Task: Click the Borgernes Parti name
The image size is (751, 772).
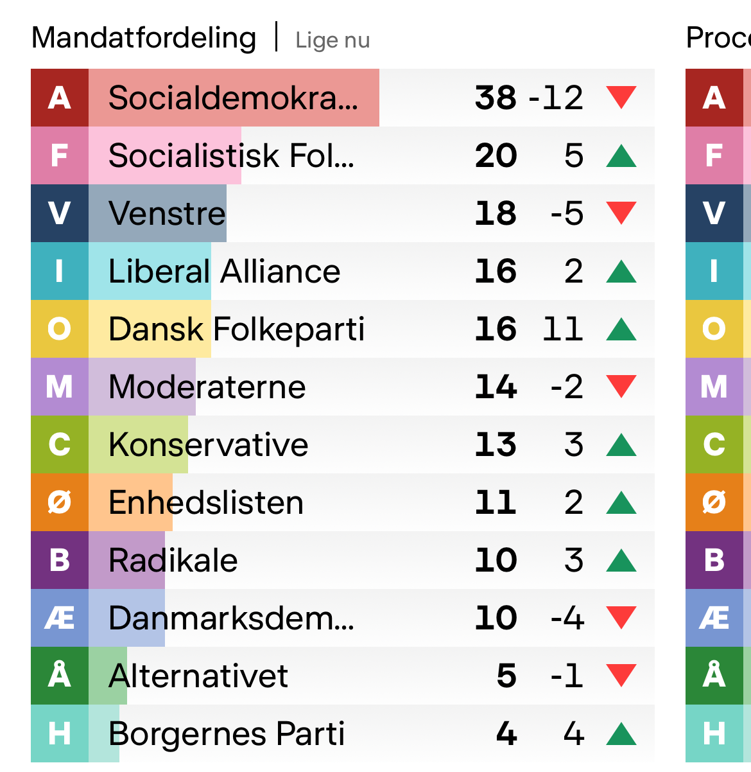Action: click(x=227, y=733)
